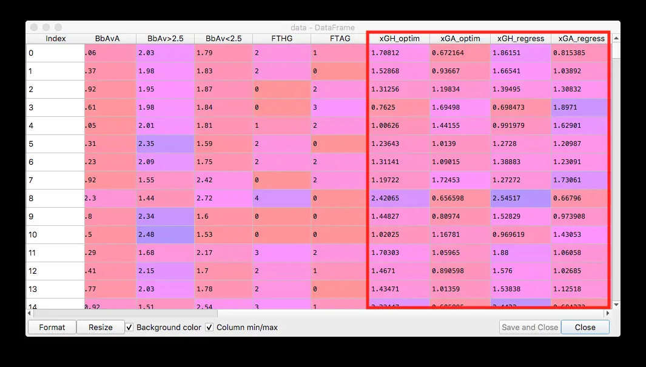Toggle the Background color checkbox
Image resolution: width=646 pixels, height=367 pixels.
129,327
